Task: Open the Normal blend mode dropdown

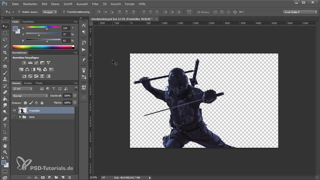Action: point(30,96)
